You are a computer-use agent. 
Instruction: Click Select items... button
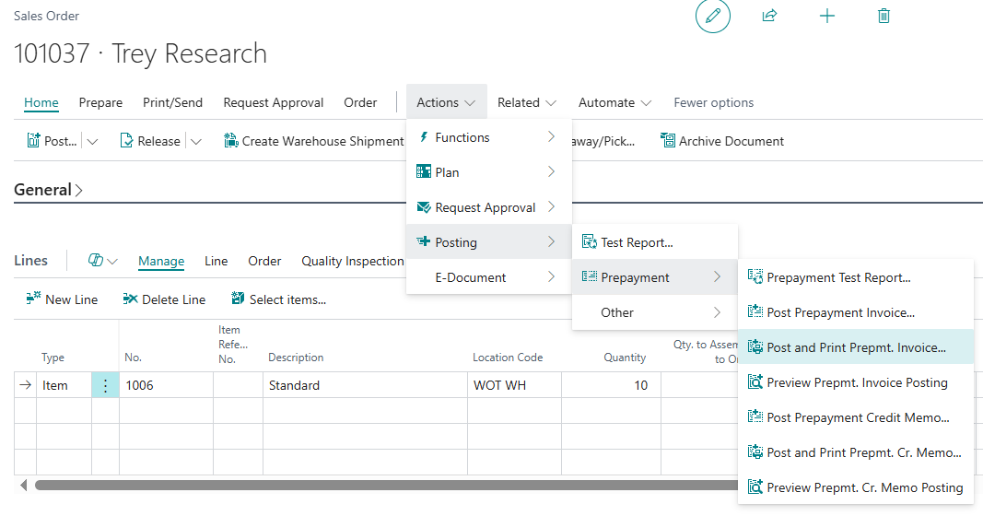click(x=278, y=299)
